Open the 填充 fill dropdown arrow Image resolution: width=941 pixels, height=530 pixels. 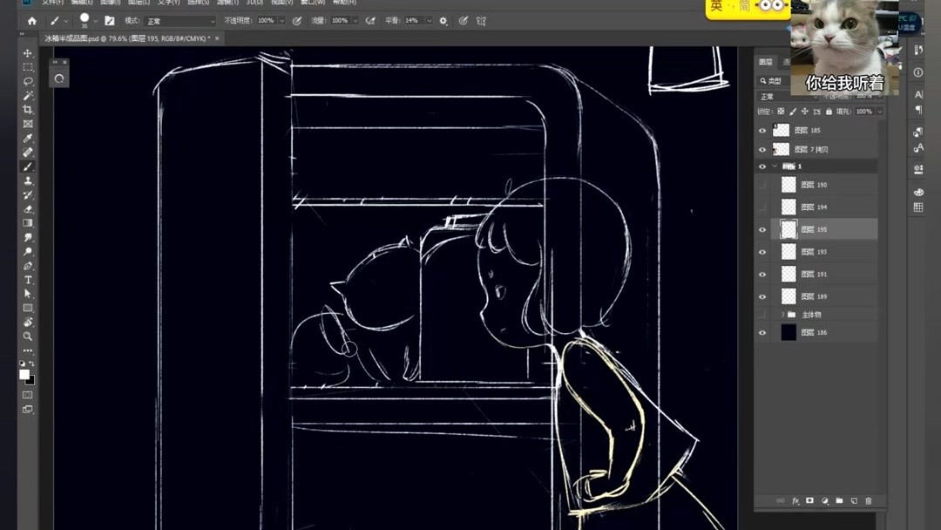(879, 112)
